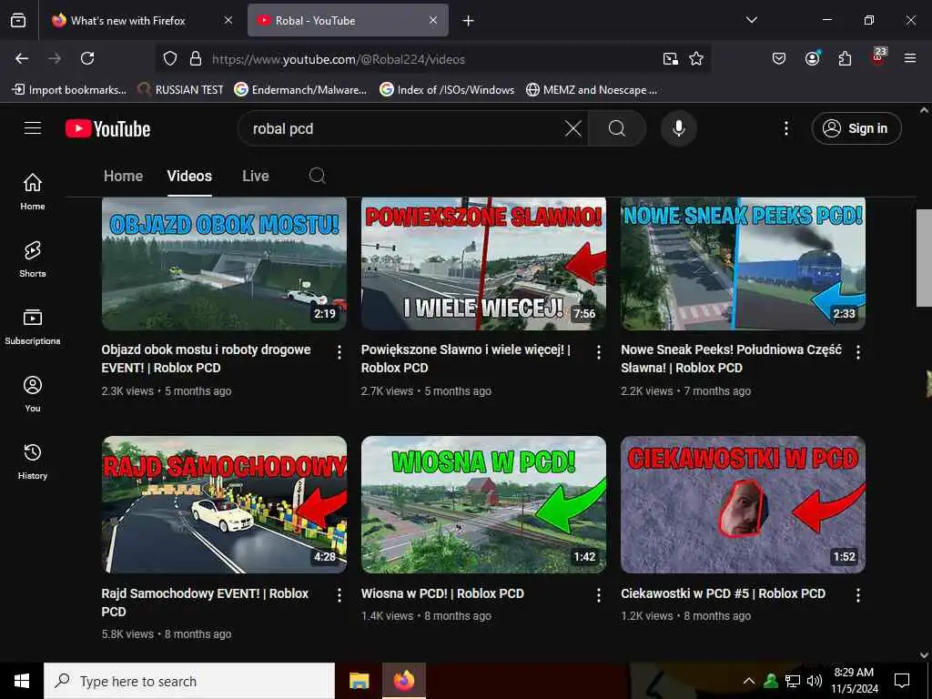Open the Windows Start menu

pos(22,681)
